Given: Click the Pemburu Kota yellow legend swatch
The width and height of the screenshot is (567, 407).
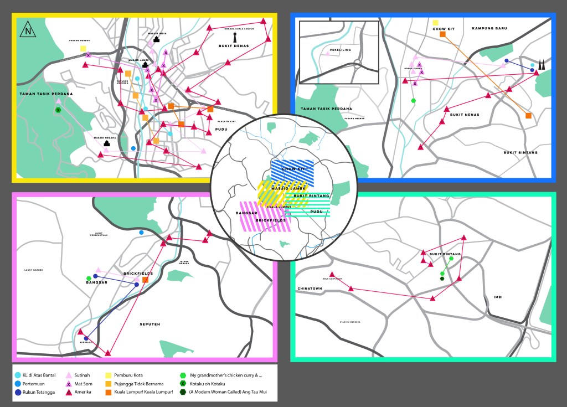Looking at the screenshot, I should pyautogui.click(x=107, y=375).
